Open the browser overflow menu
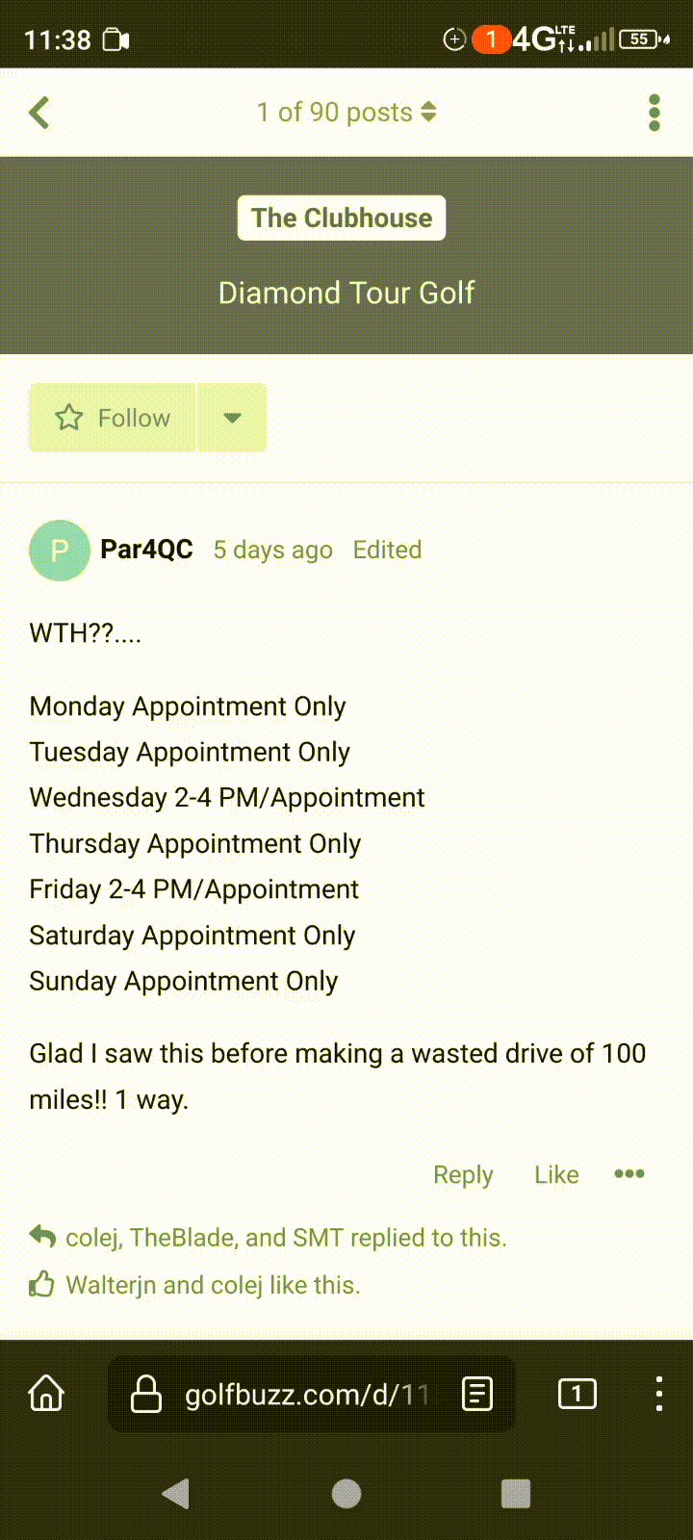This screenshot has width=693, height=1540. click(658, 1393)
